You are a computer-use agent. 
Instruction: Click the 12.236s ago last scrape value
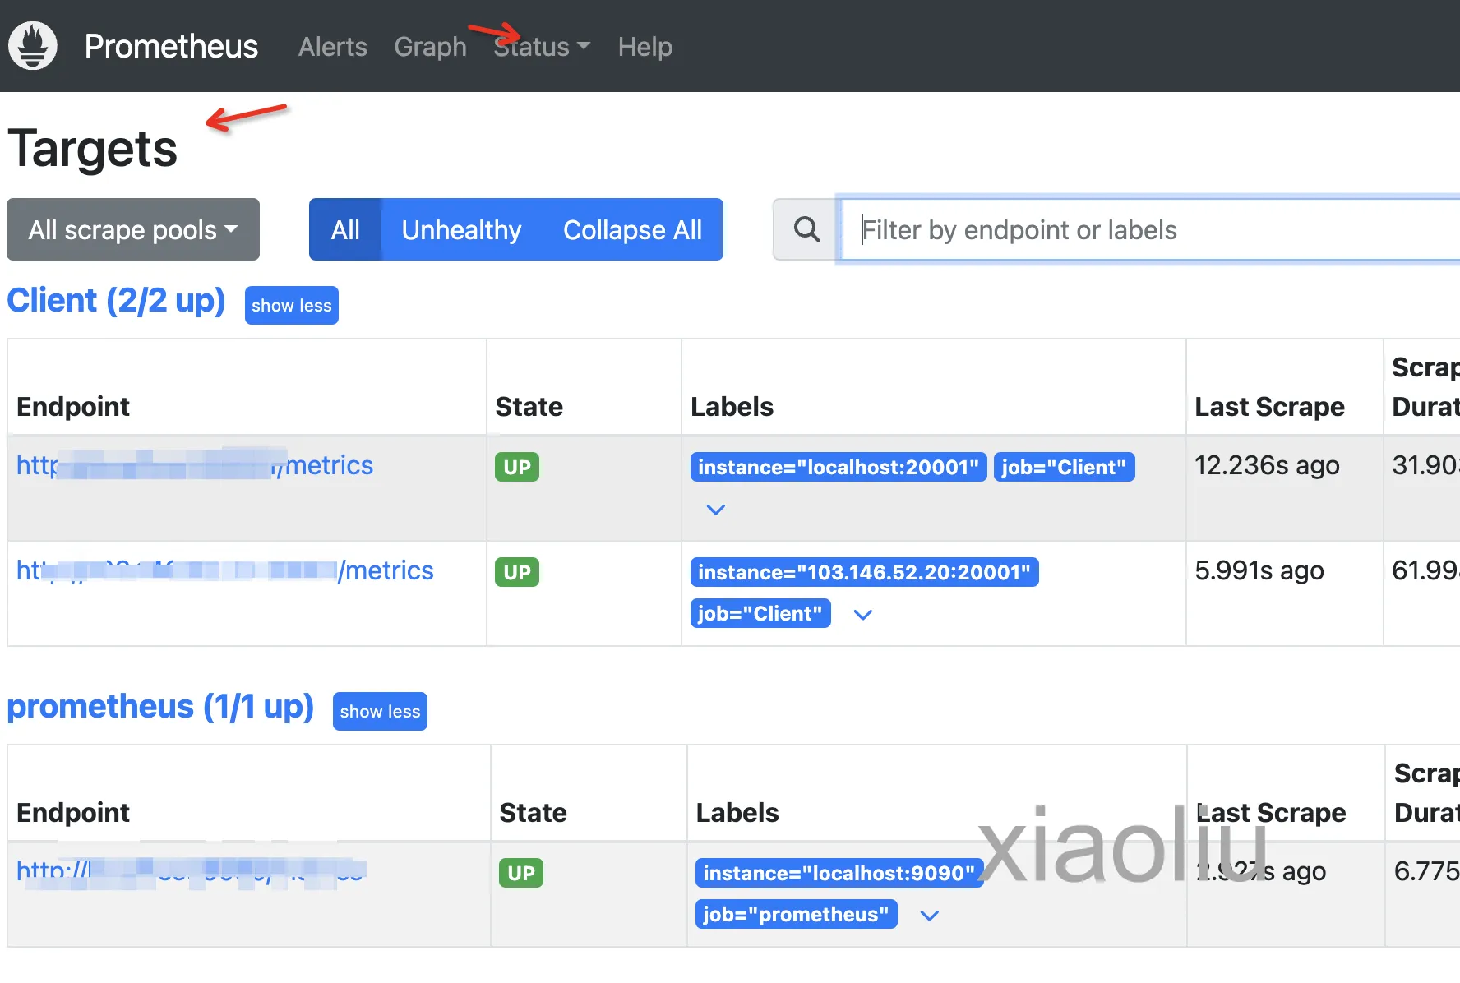pyautogui.click(x=1267, y=465)
